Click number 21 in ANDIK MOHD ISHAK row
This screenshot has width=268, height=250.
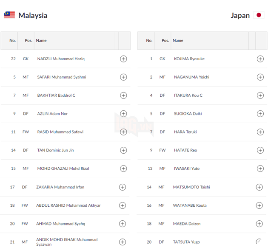pyautogui.click(x=12, y=242)
